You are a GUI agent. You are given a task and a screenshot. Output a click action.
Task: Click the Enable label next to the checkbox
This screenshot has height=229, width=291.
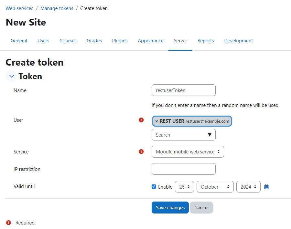click(x=165, y=187)
